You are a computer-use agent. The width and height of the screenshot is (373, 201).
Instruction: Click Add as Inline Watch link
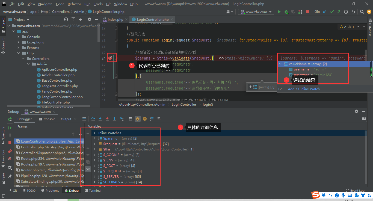coord(304,89)
